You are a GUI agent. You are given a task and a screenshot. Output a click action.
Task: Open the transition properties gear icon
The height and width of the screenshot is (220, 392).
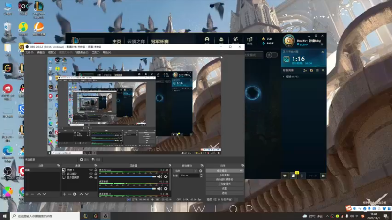coord(201,171)
